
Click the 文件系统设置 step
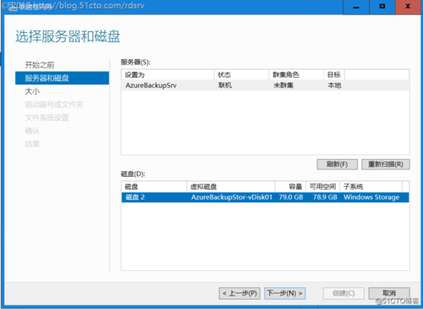tap(47, 118)
